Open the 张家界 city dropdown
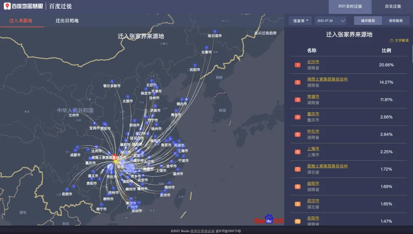 coord(300,21)
